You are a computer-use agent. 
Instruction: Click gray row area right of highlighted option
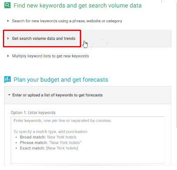pyautogui.click(x=126, y=38)
